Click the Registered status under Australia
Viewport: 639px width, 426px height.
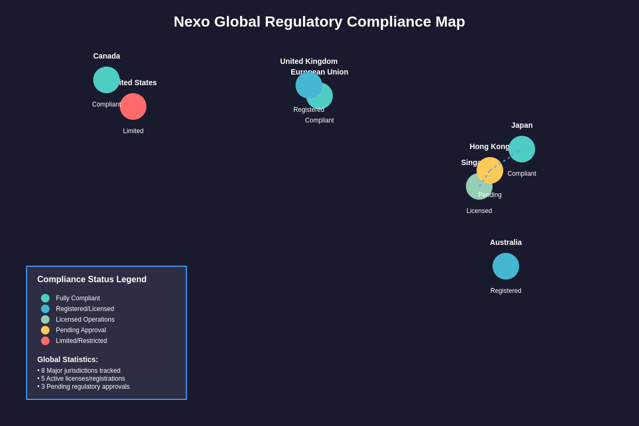(x=506, y=291)
